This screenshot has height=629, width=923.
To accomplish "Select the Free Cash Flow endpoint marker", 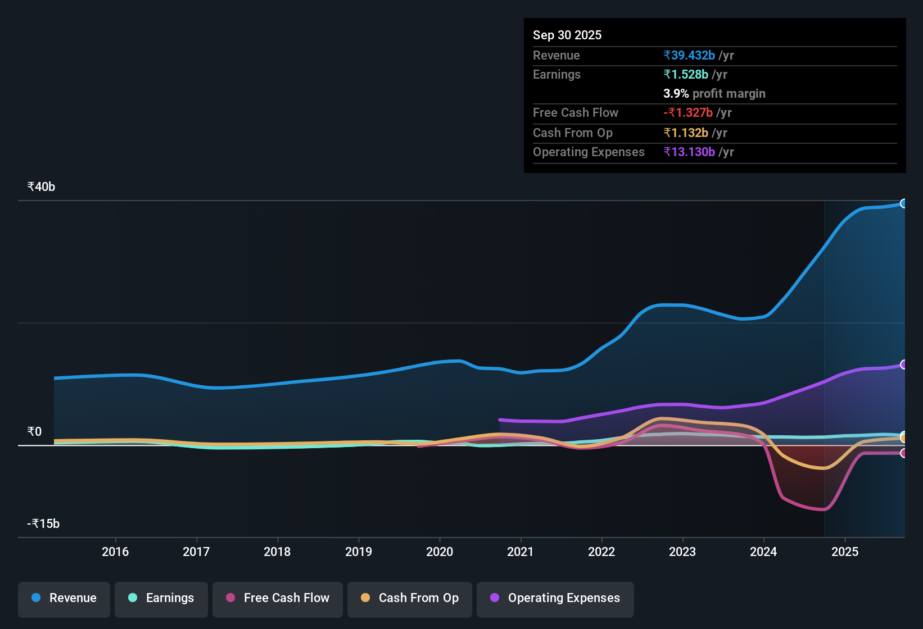I will (x=903, y=453).
